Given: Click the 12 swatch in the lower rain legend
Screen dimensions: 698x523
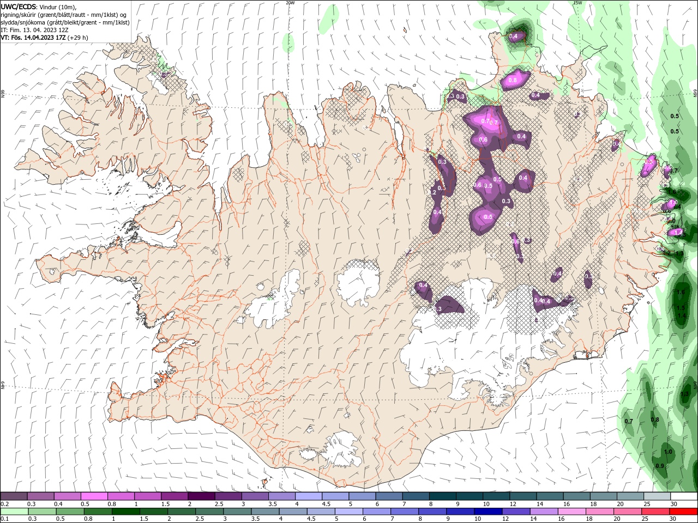Looking at the screenshot, I should click(515, 512).
